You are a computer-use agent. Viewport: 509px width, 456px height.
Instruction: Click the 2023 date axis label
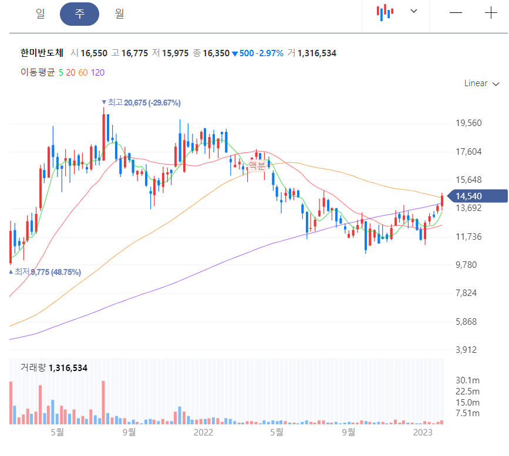click(423, 433)
